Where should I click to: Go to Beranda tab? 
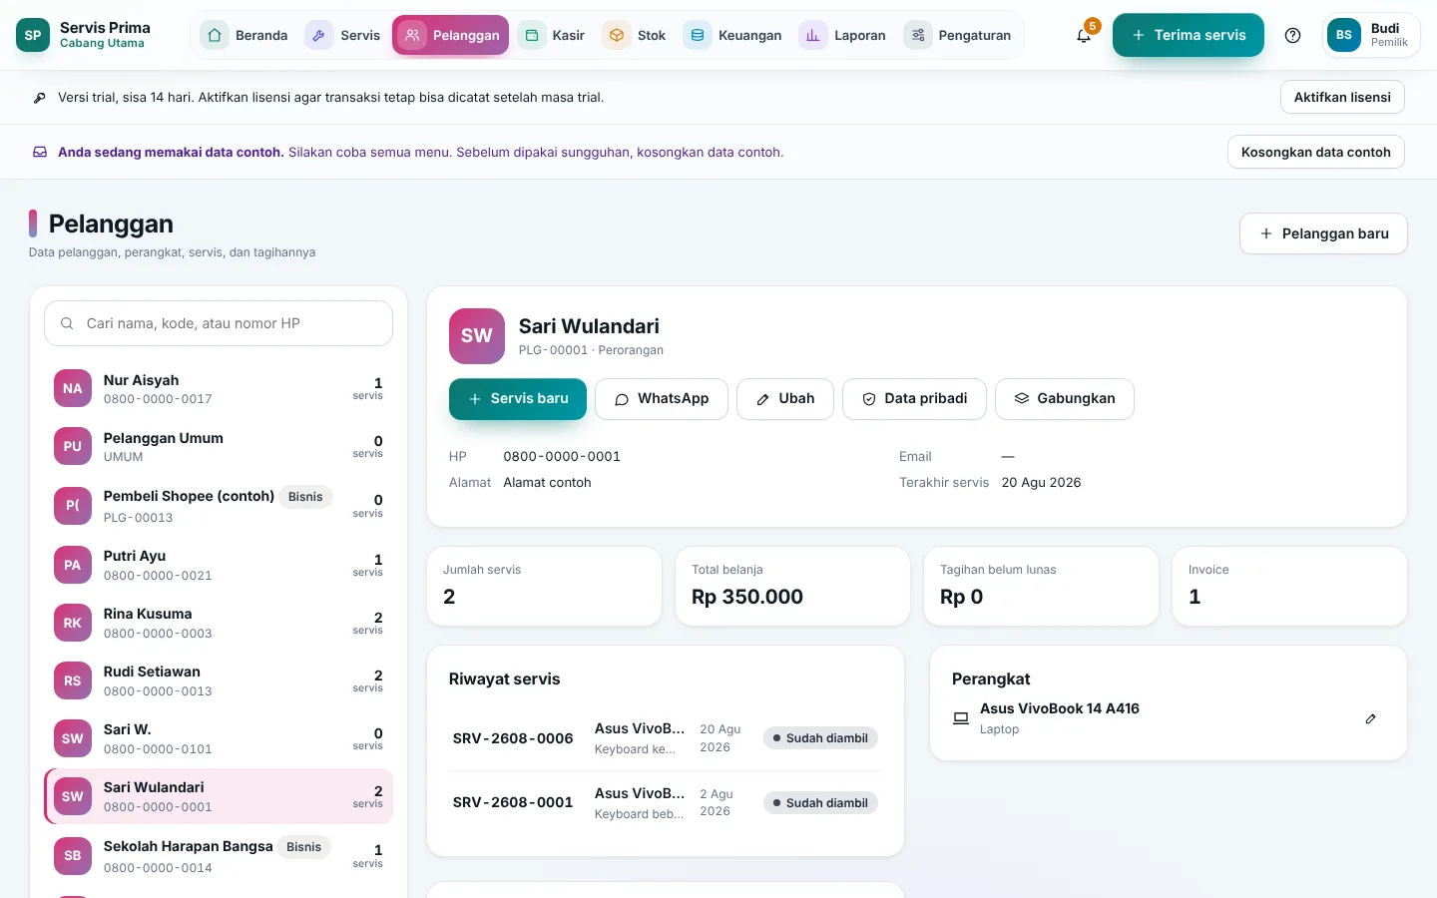point(245,35)
